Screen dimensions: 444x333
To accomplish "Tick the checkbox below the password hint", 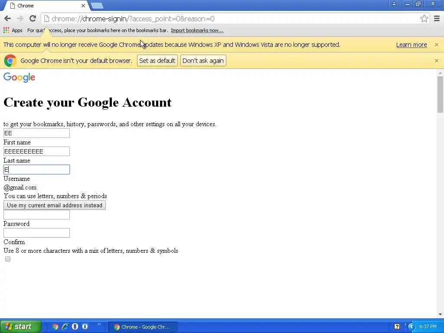I will [x=8, y=259].
